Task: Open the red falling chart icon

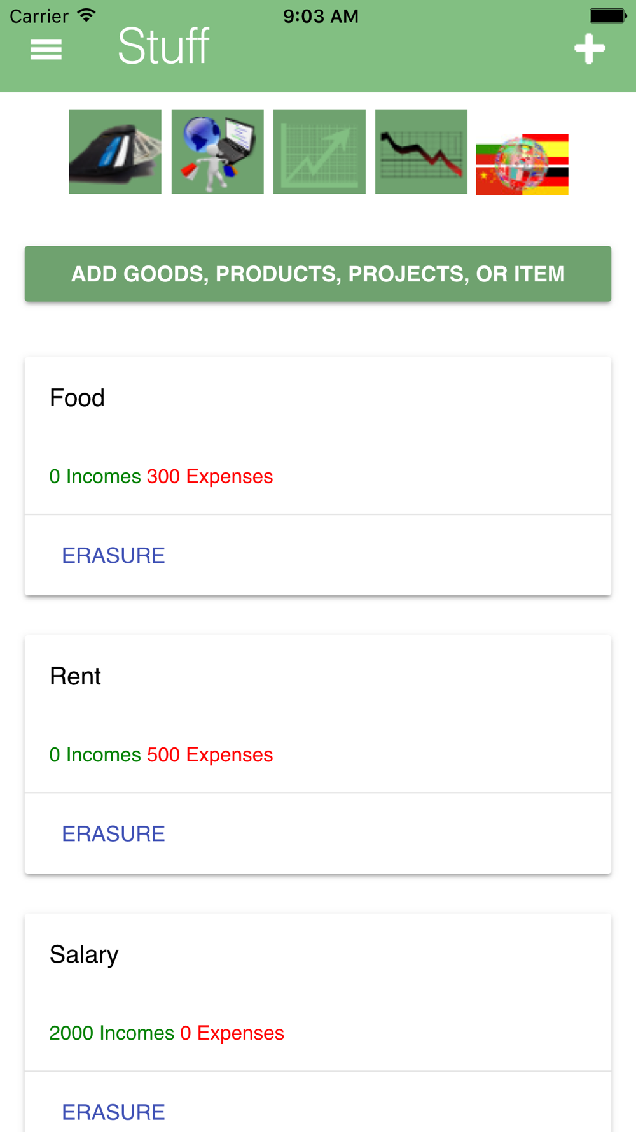Action: (x=421, y=152)
